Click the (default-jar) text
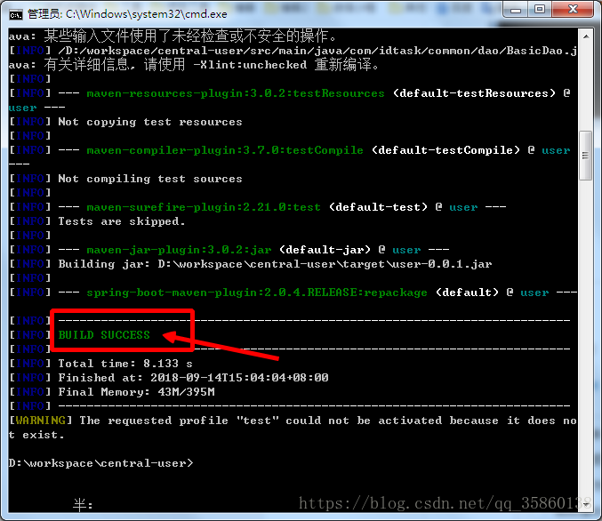 tap(325, 250)
